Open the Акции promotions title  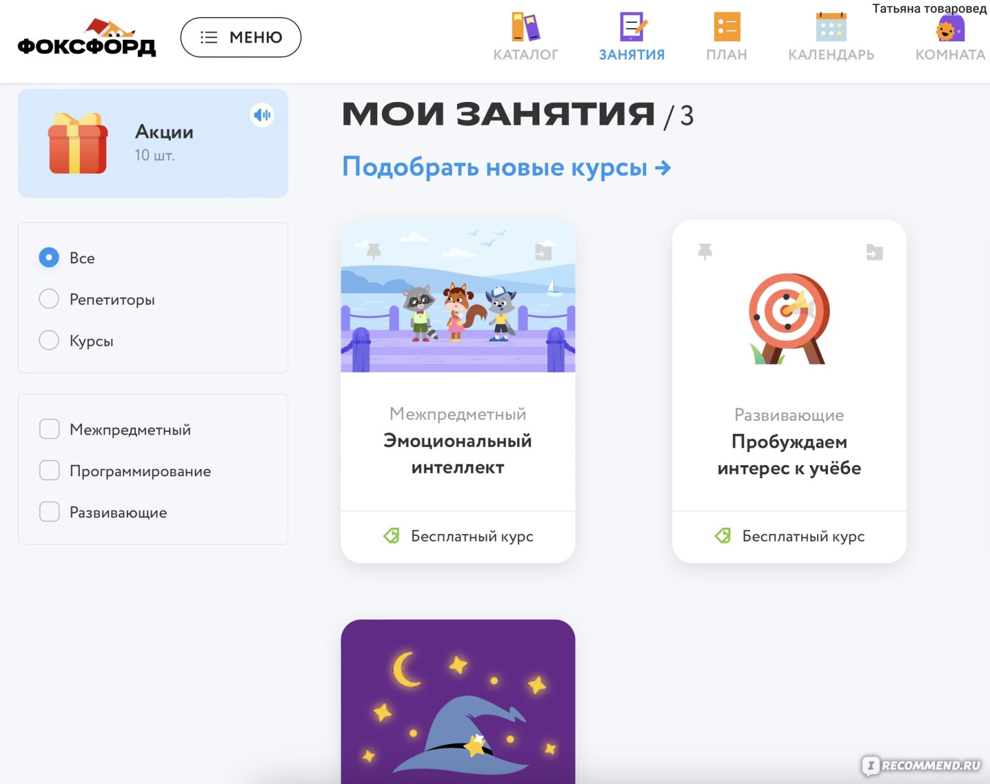pos(164,132)
